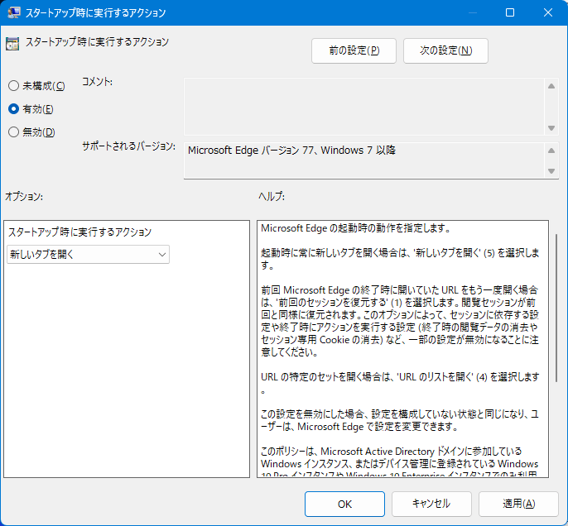Click the オプション: label
This screenshot has width=568, height=526.
pos(24,197)
